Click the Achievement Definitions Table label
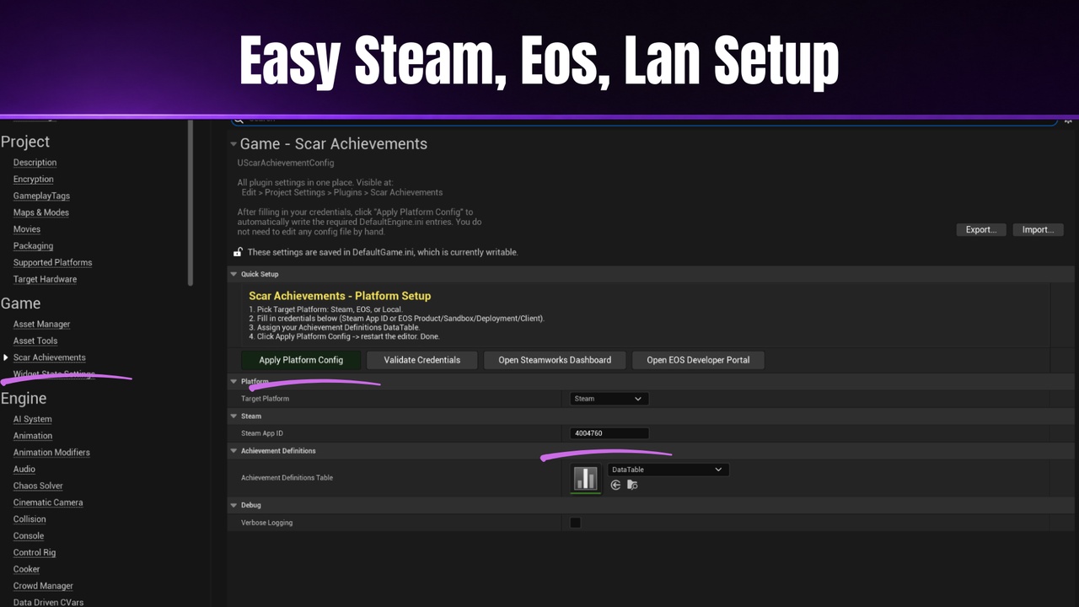1079x607 pixels. (x=287, y=478)
